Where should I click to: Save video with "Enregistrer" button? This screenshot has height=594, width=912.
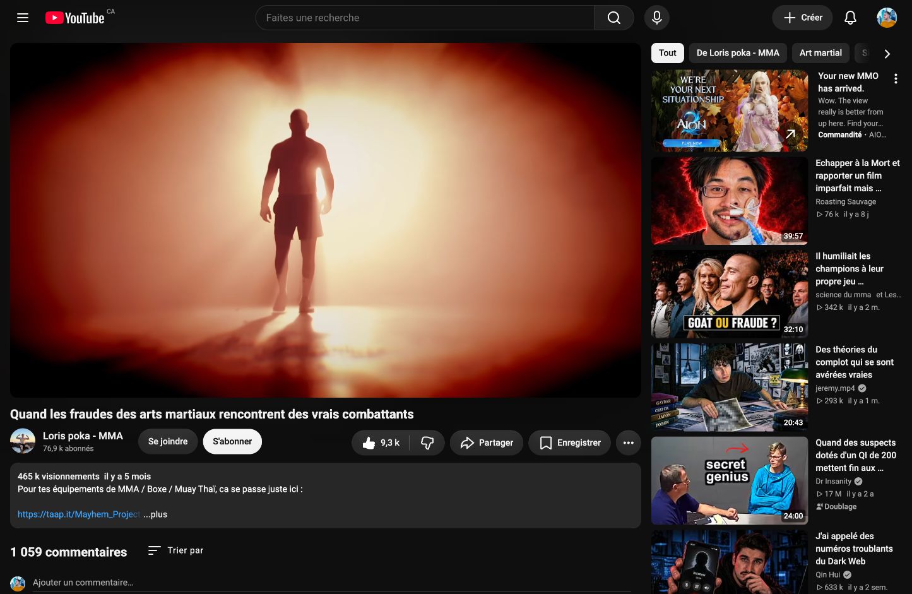coord(569,443)
